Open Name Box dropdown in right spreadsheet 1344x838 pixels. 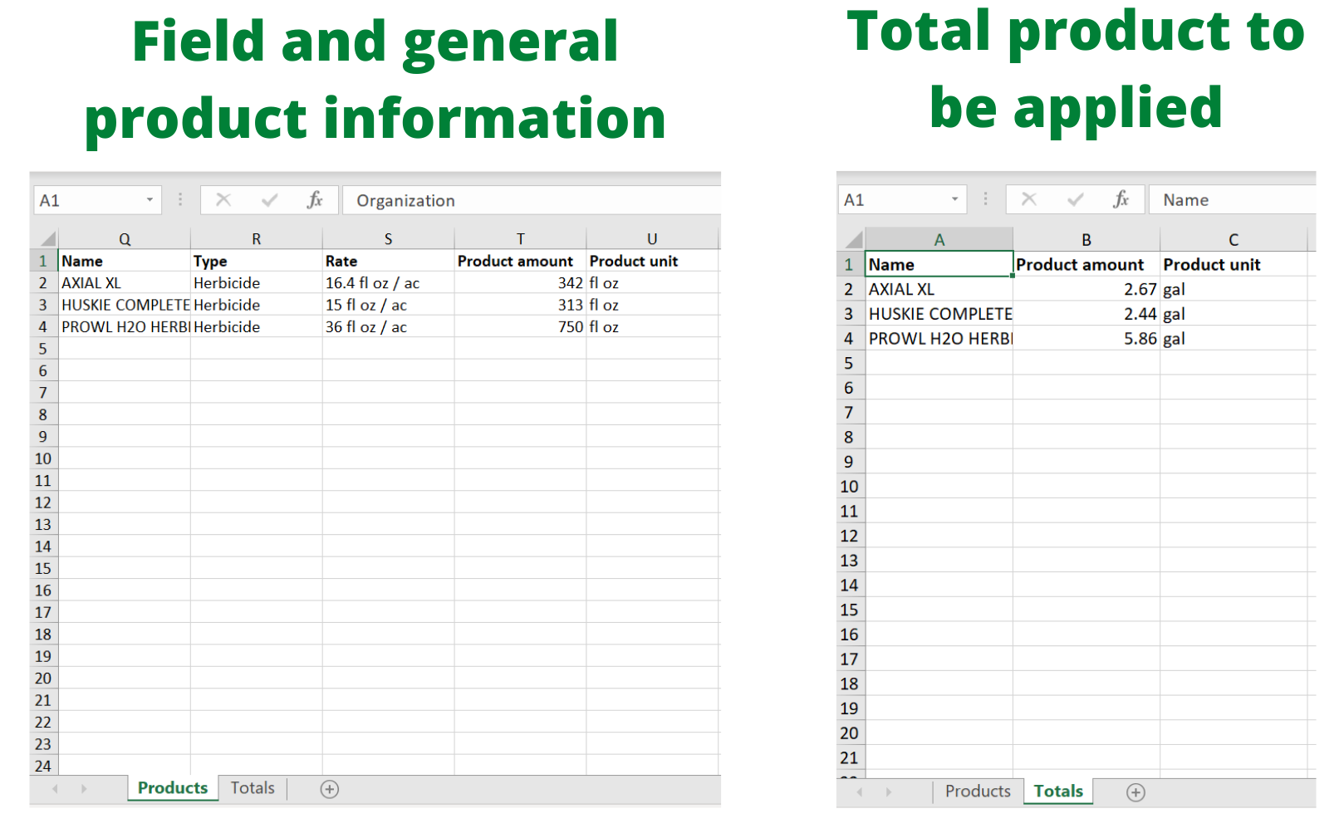click(954, 199)
